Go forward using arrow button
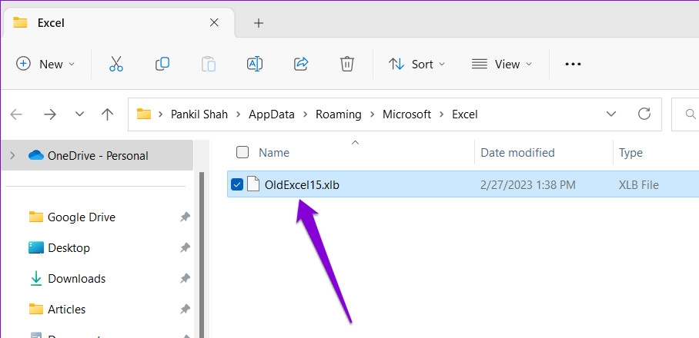 (49, 114)
